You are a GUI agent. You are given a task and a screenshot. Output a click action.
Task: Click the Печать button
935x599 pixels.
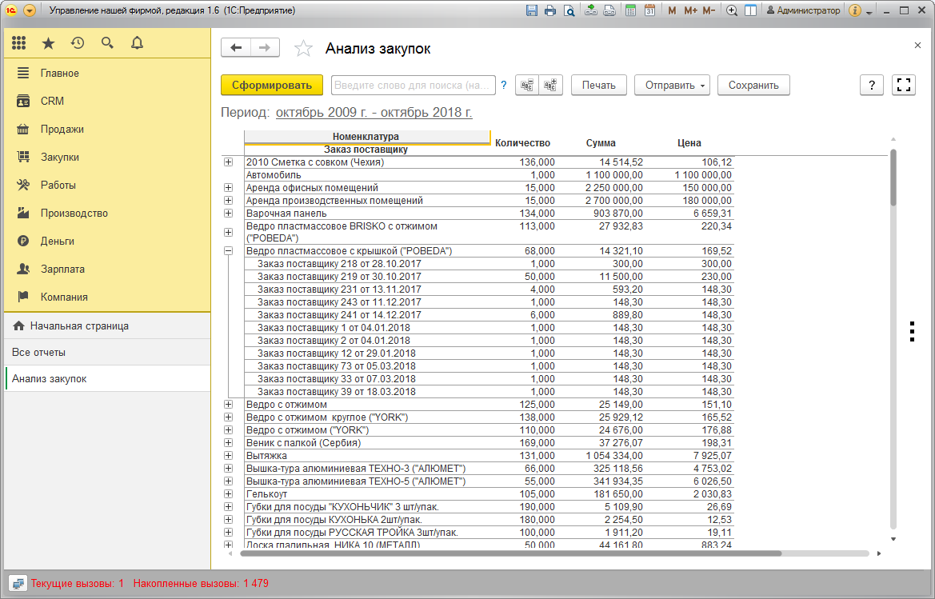[x=599, y=86]
